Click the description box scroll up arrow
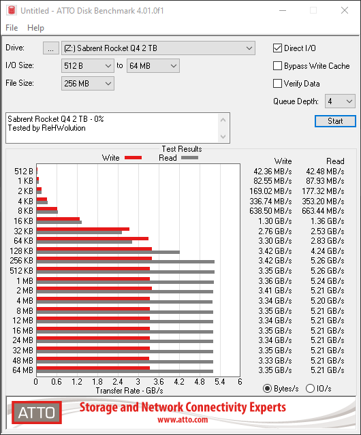 [223, 120]
